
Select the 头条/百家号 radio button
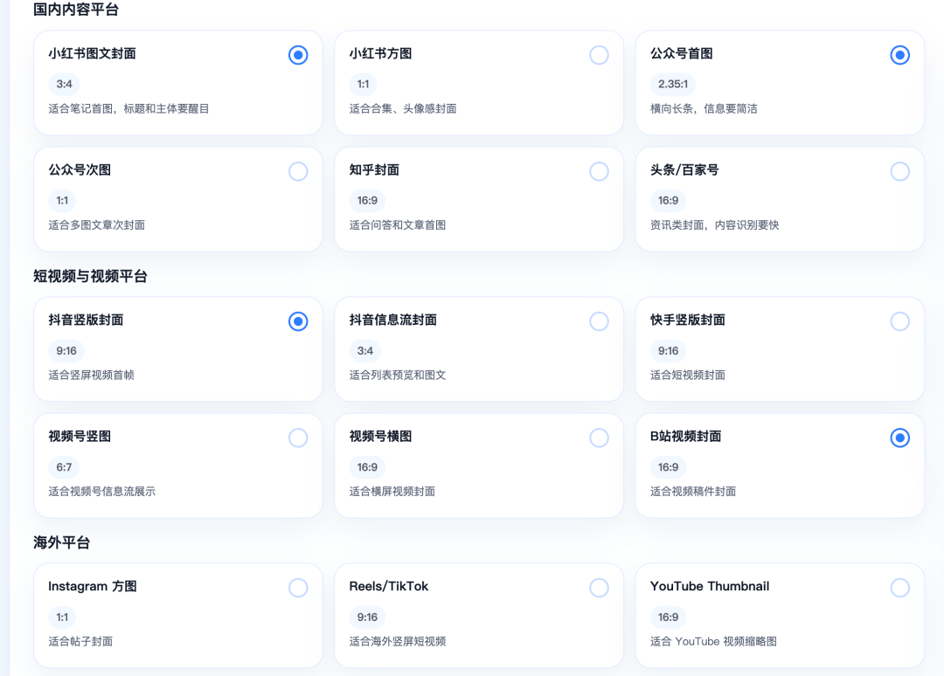coord(900,171)
